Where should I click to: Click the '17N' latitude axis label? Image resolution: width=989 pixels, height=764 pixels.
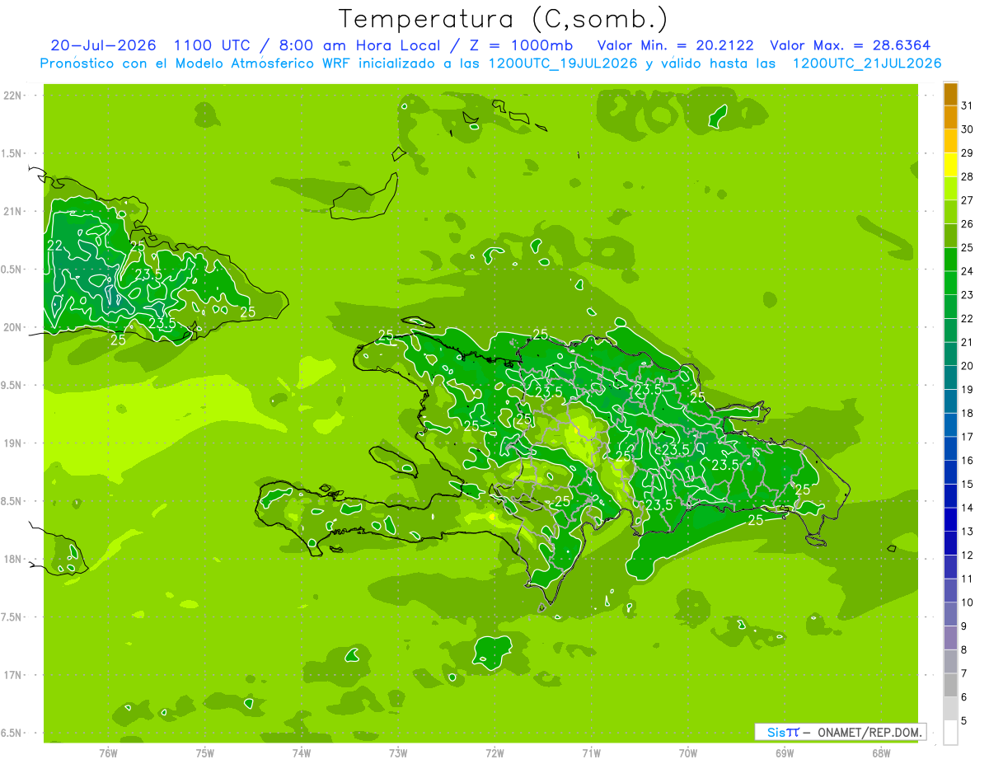coord(13,675)
